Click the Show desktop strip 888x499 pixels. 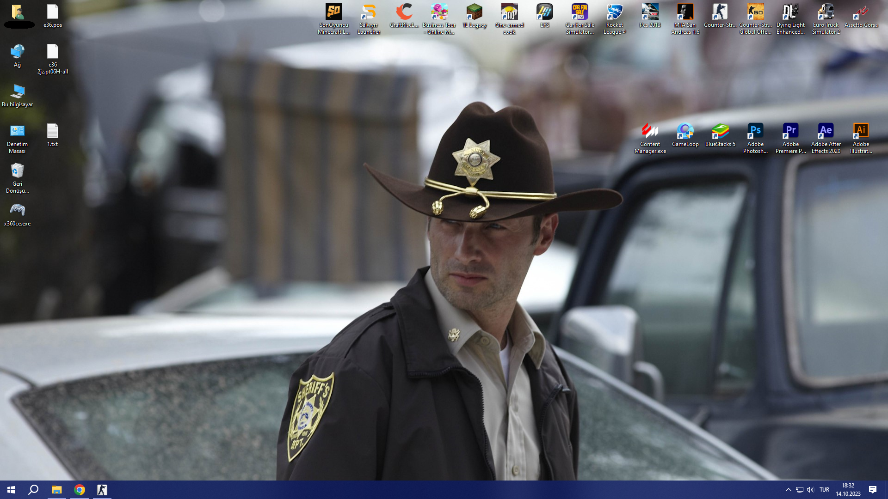pos(886,490)
